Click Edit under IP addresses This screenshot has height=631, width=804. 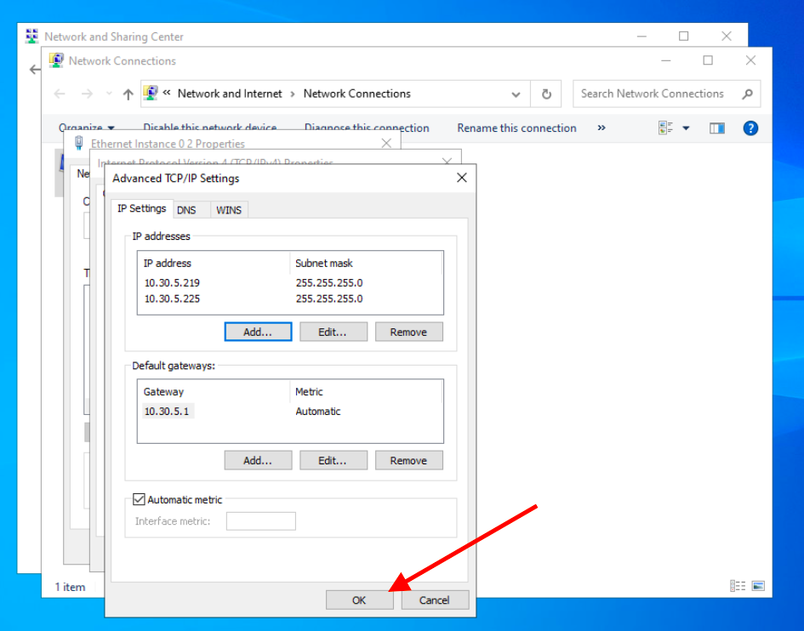pyautogui.click(x=334, y=332)
